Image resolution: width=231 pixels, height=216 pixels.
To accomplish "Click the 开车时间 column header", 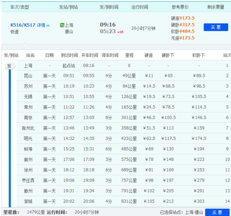I will tap(90, 55).
